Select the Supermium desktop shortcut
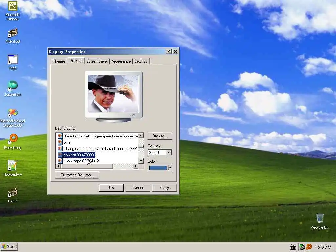Screen dimensions: 336x252 point(13,89)
